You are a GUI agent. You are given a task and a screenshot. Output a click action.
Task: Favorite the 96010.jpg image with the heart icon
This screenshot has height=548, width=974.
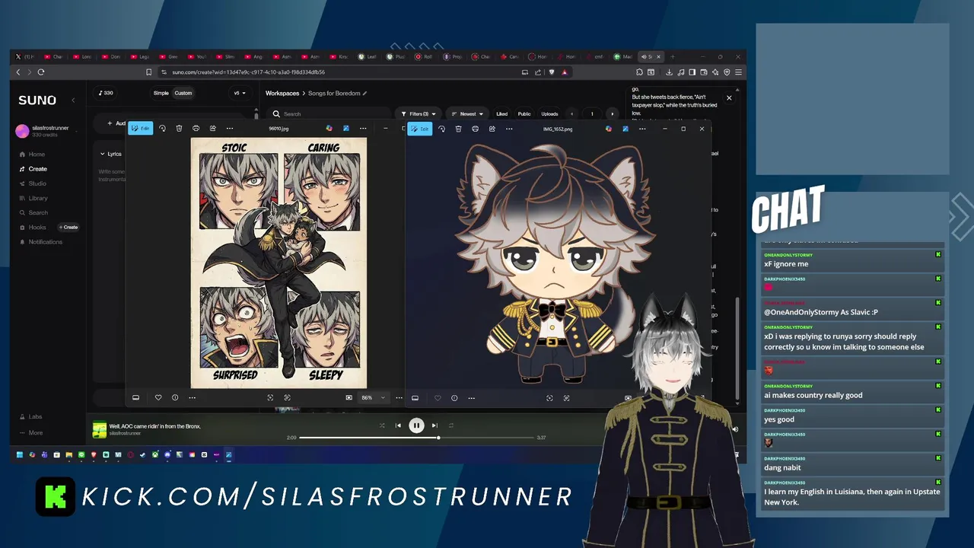click(158, 398)
